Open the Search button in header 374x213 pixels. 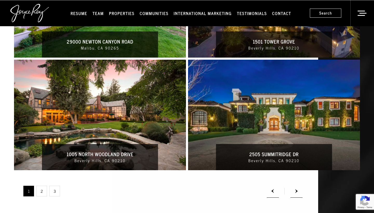pyautogui.click(x=325, y=13)
